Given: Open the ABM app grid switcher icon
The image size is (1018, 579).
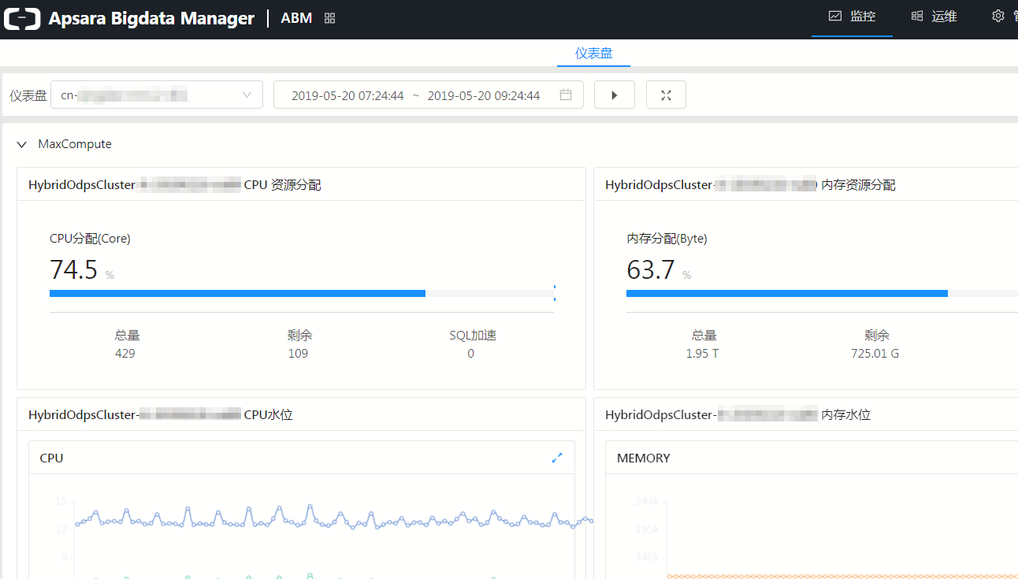Looking at the screenshot, I should pos(330,18).
